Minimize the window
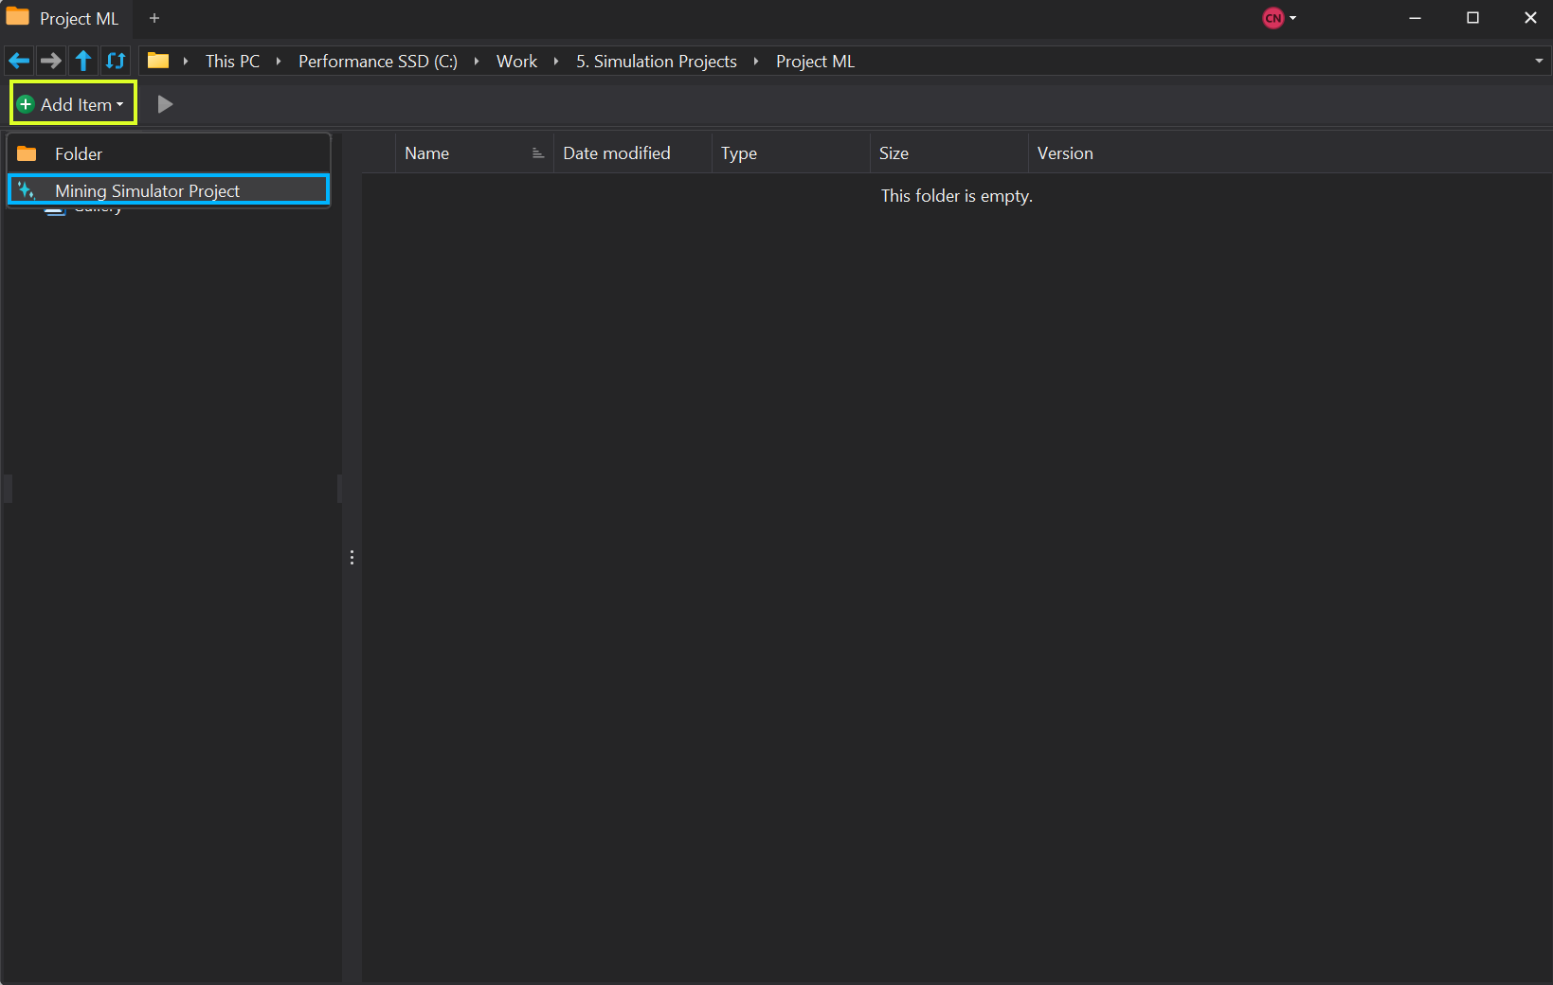The width and height of the screenshot is (1553, 985). tap(1415, 18)
